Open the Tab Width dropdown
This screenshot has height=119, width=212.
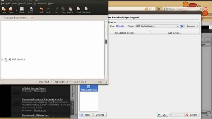click(63, 82)
